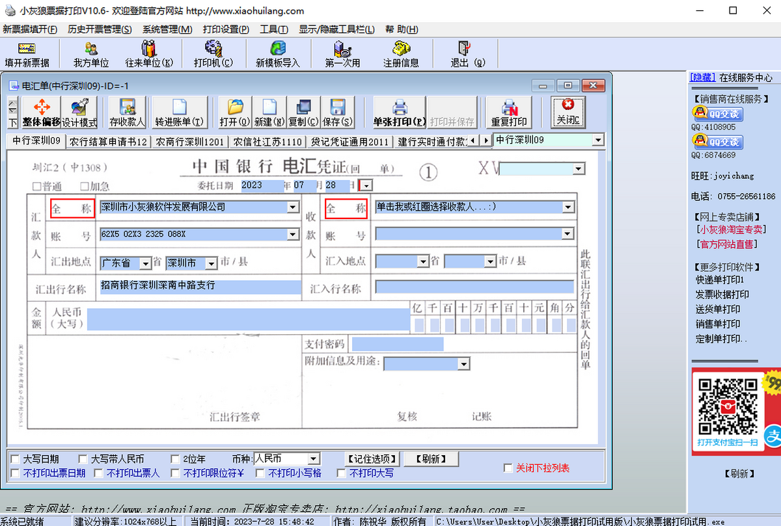Click second QQ交谈 chat icon
Image resolution: width=781 pixels, height=526 pixels.
[717, 142]
